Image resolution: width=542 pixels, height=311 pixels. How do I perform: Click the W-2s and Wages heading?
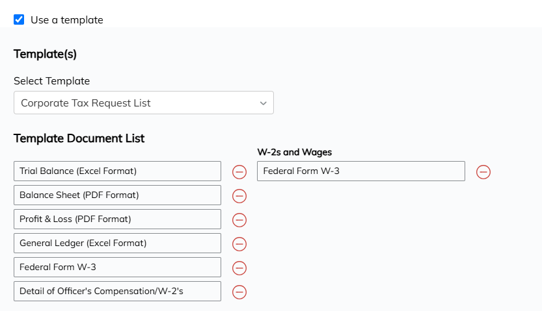tap(295, 152)
